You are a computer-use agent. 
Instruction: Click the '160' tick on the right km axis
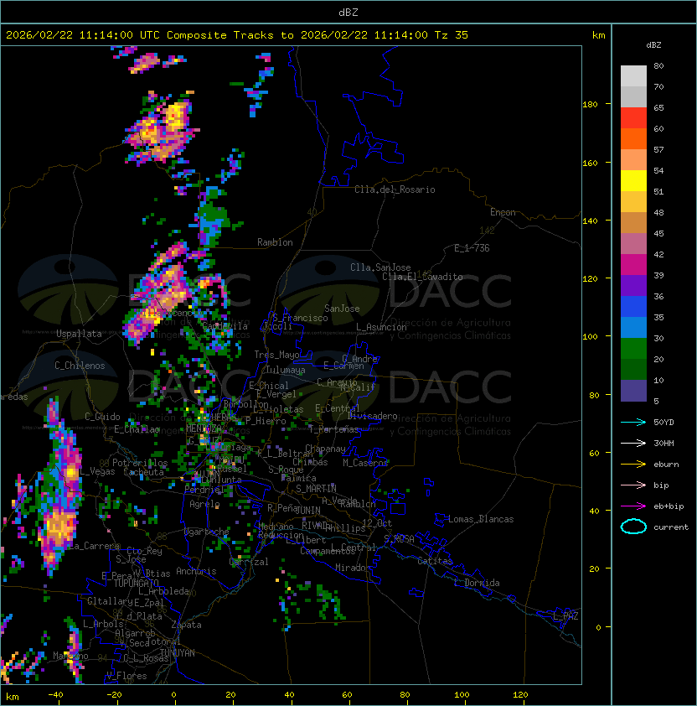590,163
